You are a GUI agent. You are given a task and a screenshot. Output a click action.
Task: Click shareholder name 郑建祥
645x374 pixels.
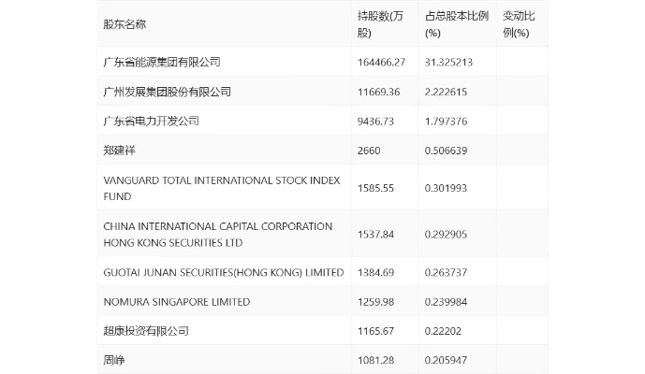(118, 150)
